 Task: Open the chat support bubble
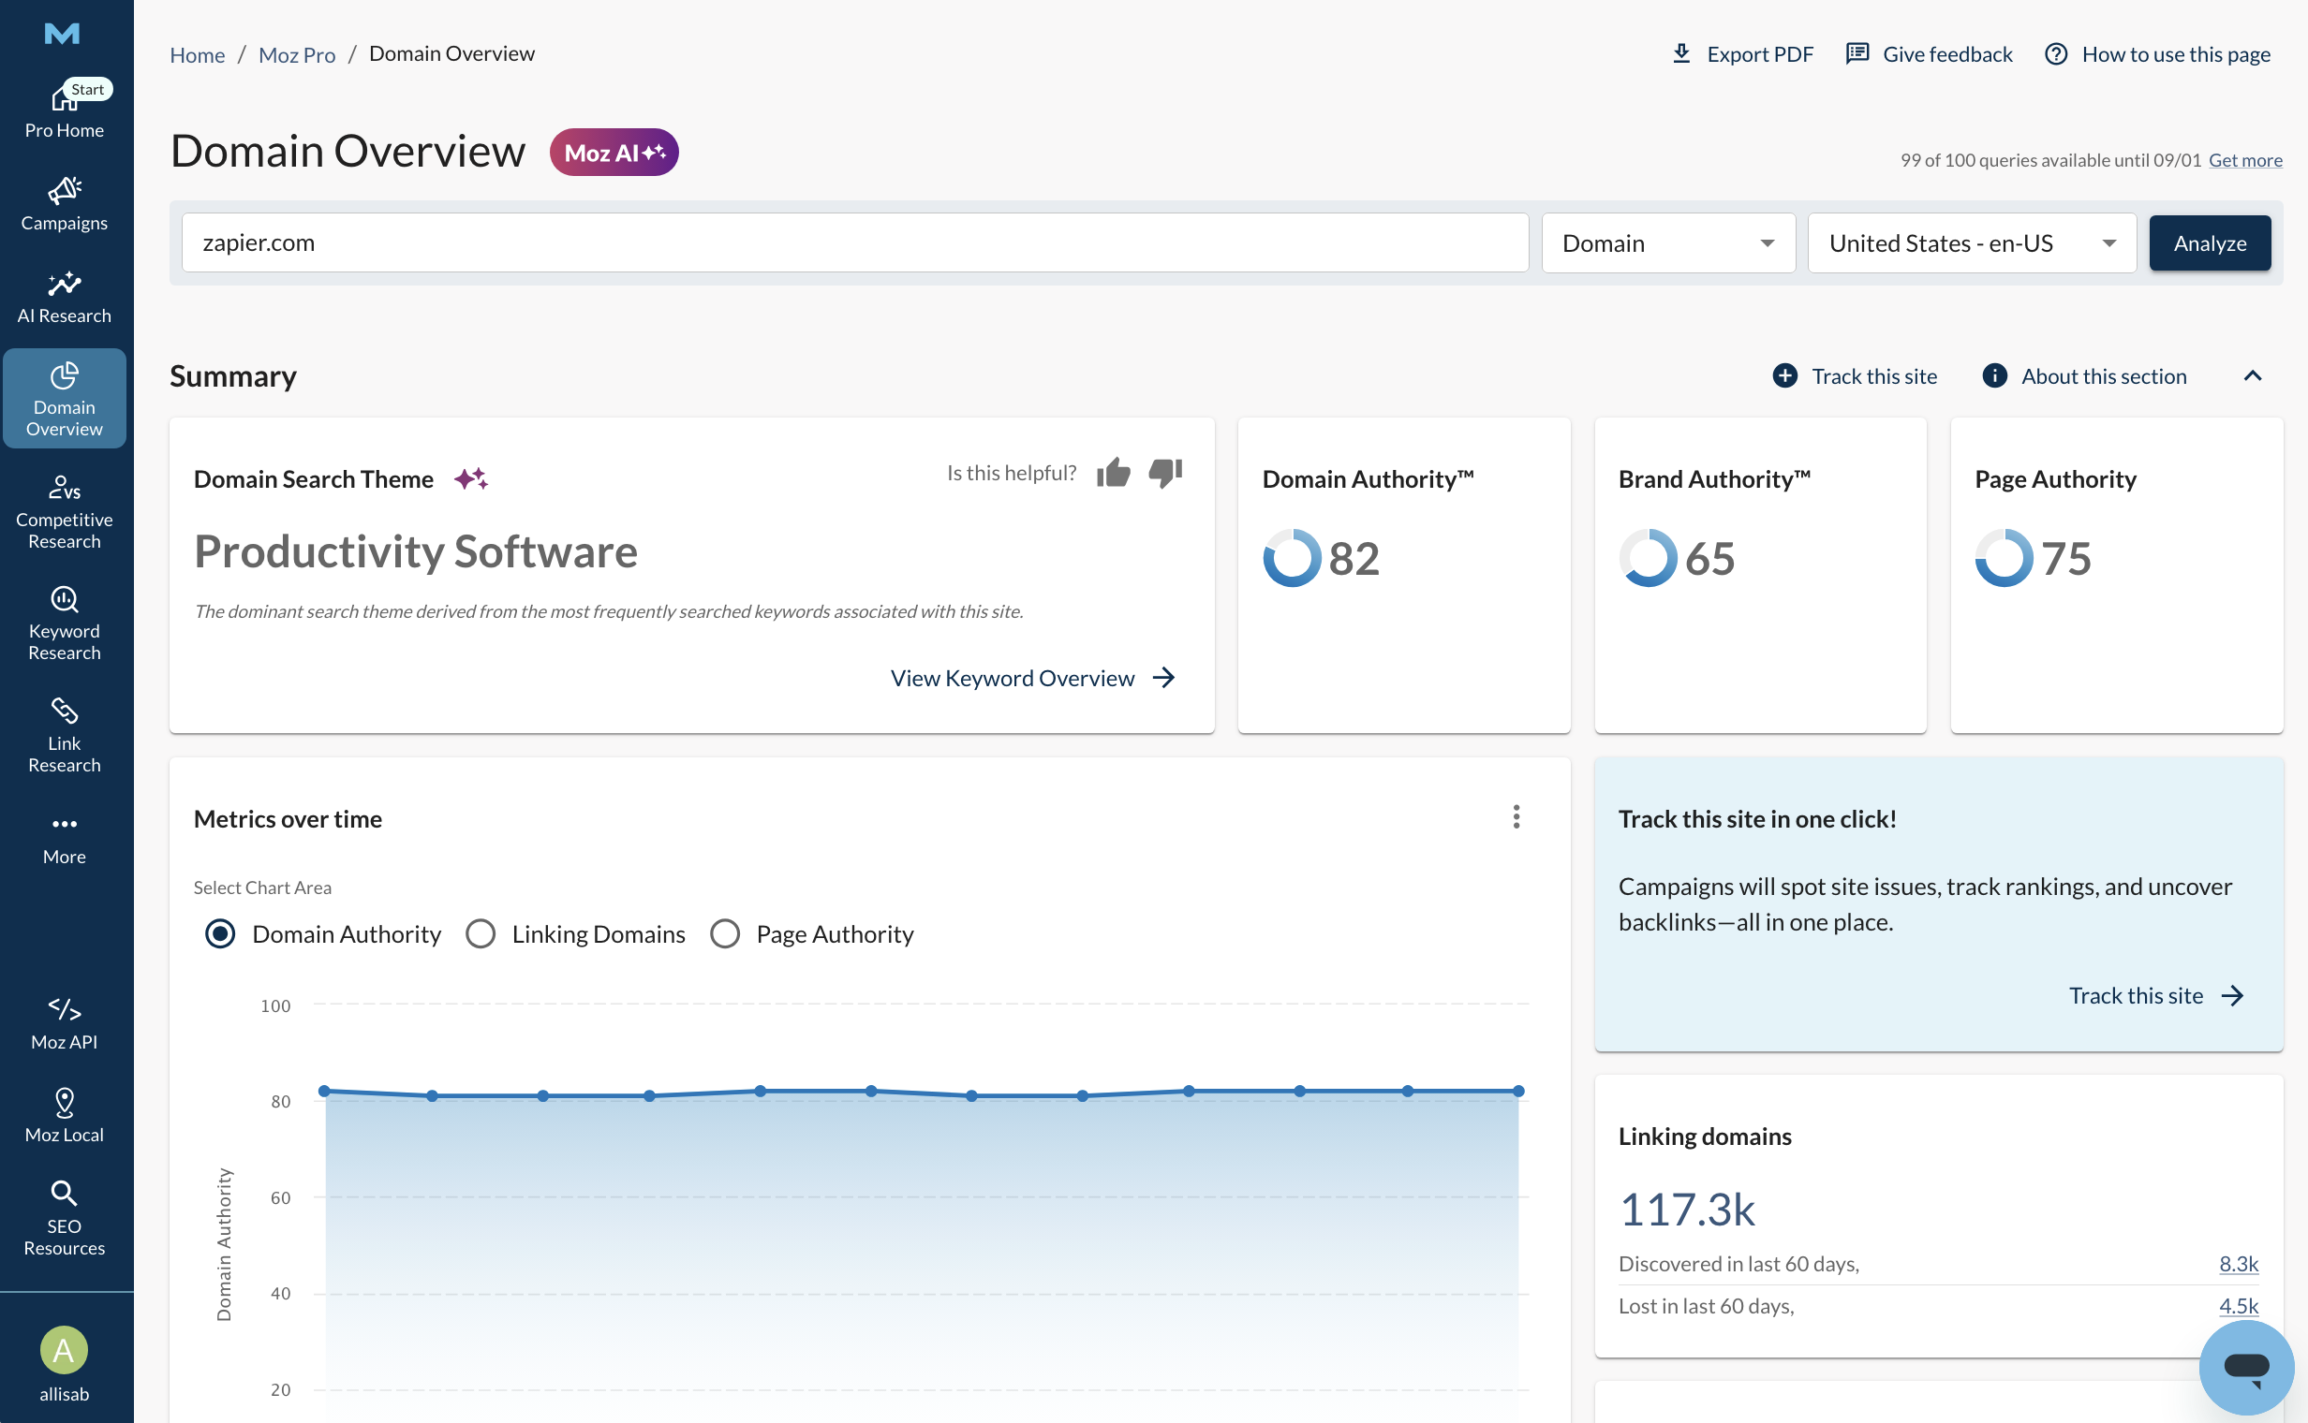(2246, 1367)
